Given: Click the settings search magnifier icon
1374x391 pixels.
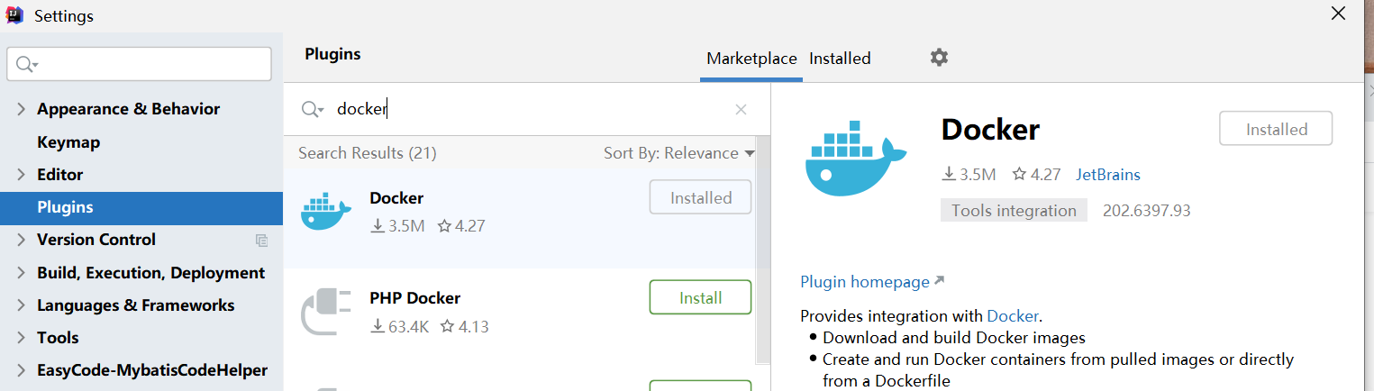Looking at the screenshot, I should pyautogui.click(x=27, y=64).
